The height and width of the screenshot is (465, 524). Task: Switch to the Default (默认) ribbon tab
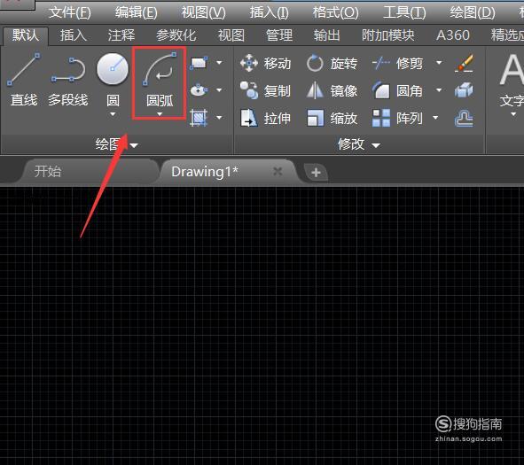tap(26, 35)
